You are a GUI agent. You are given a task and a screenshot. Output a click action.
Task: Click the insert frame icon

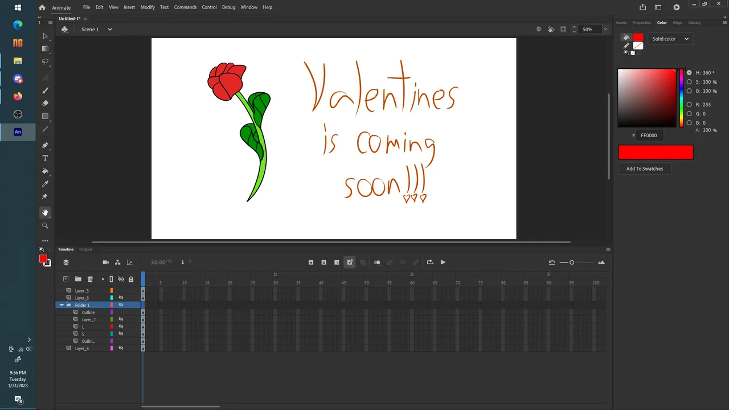click(337, 263)
